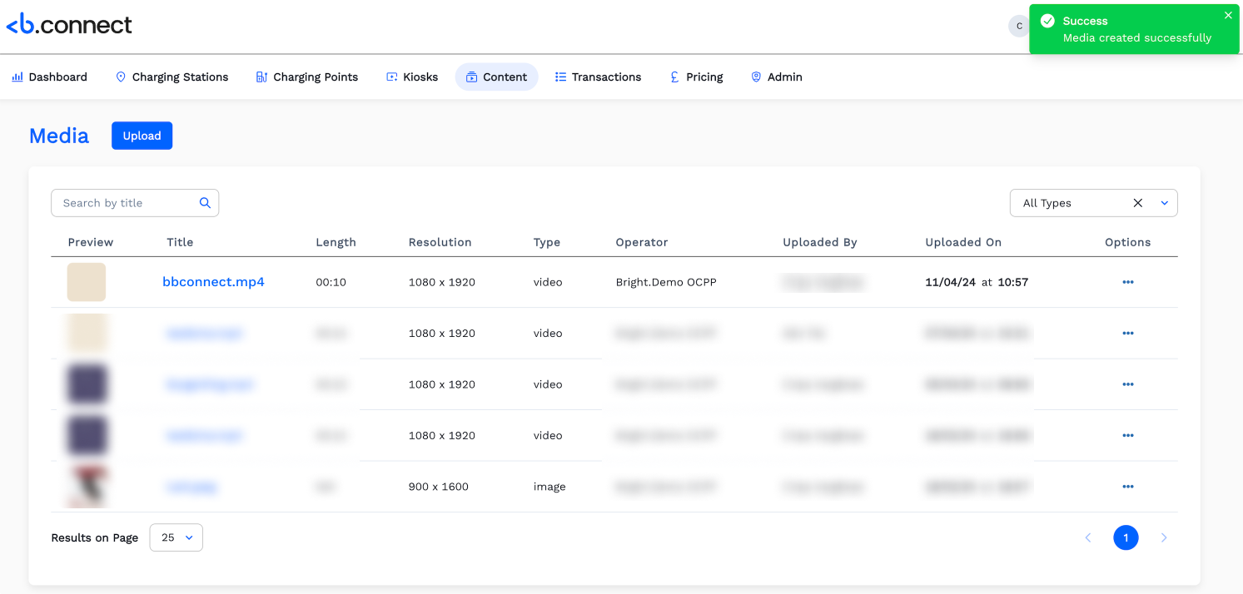The height and width of the screenshot is (594, 1243).
Task: Open the three-dot options for the image row
Action: click(1127, 487)
